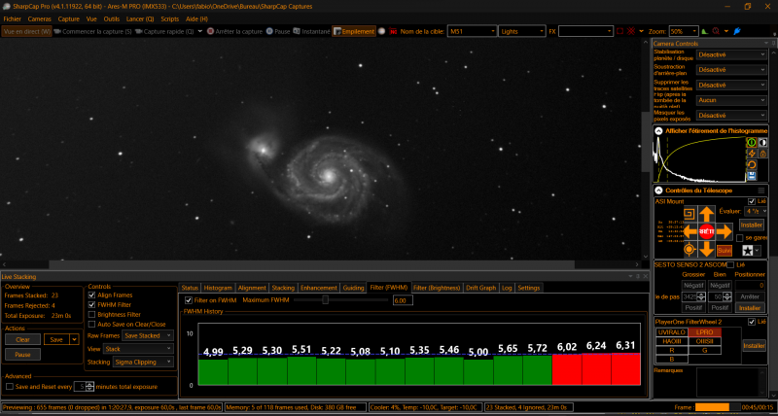Click the Maximum FWHM value field 6.00
This screenshot has height=416, width=778.
click(x=403, y=300)
